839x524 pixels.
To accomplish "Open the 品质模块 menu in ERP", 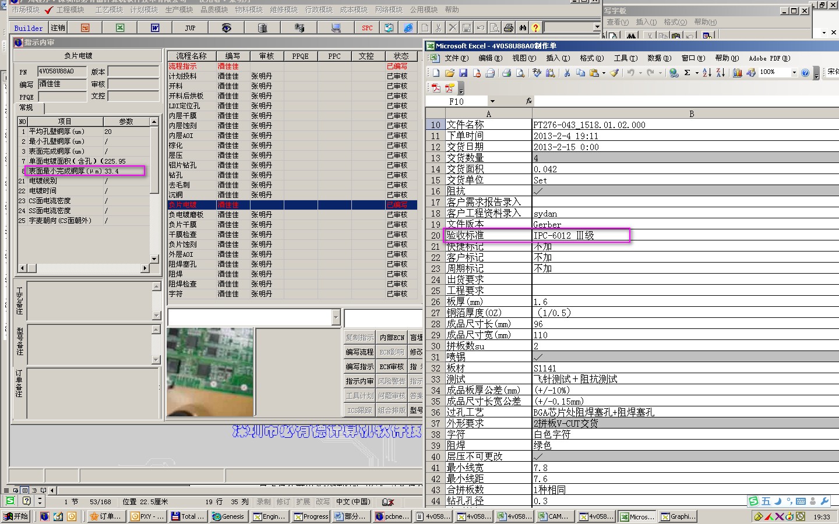I will (x=214, y=10).
